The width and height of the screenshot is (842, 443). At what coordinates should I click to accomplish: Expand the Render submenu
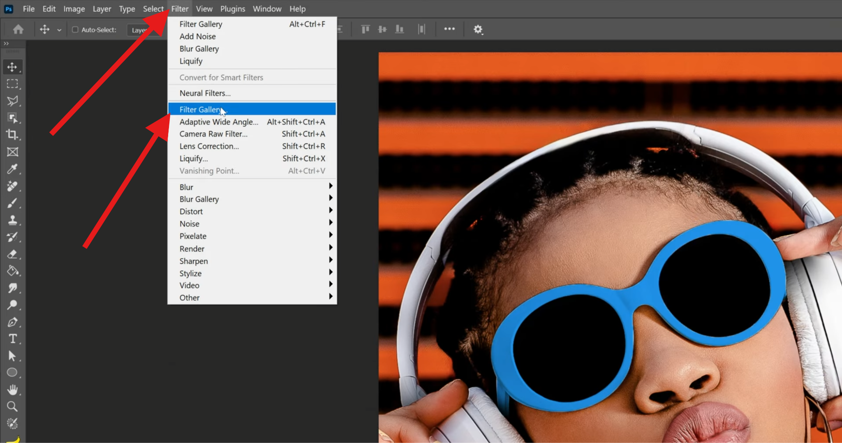(252, 249)
